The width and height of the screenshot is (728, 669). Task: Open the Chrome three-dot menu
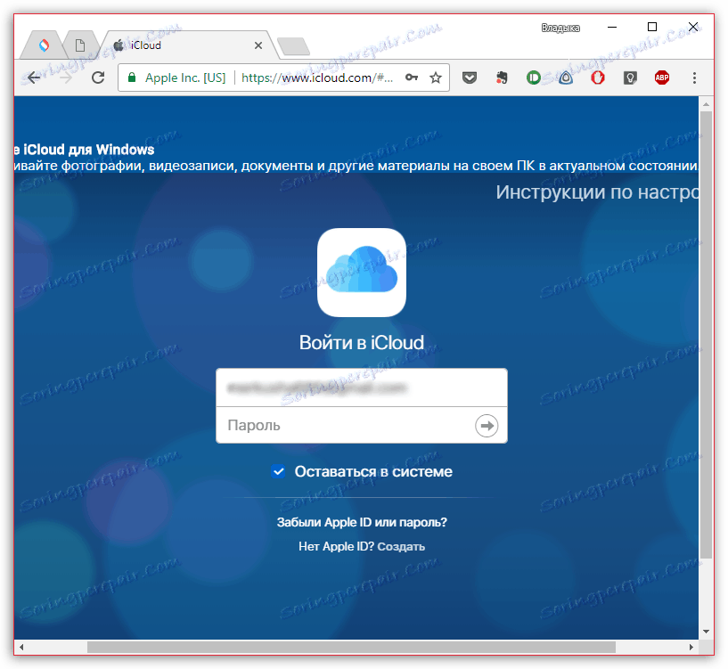click(694, 78)
